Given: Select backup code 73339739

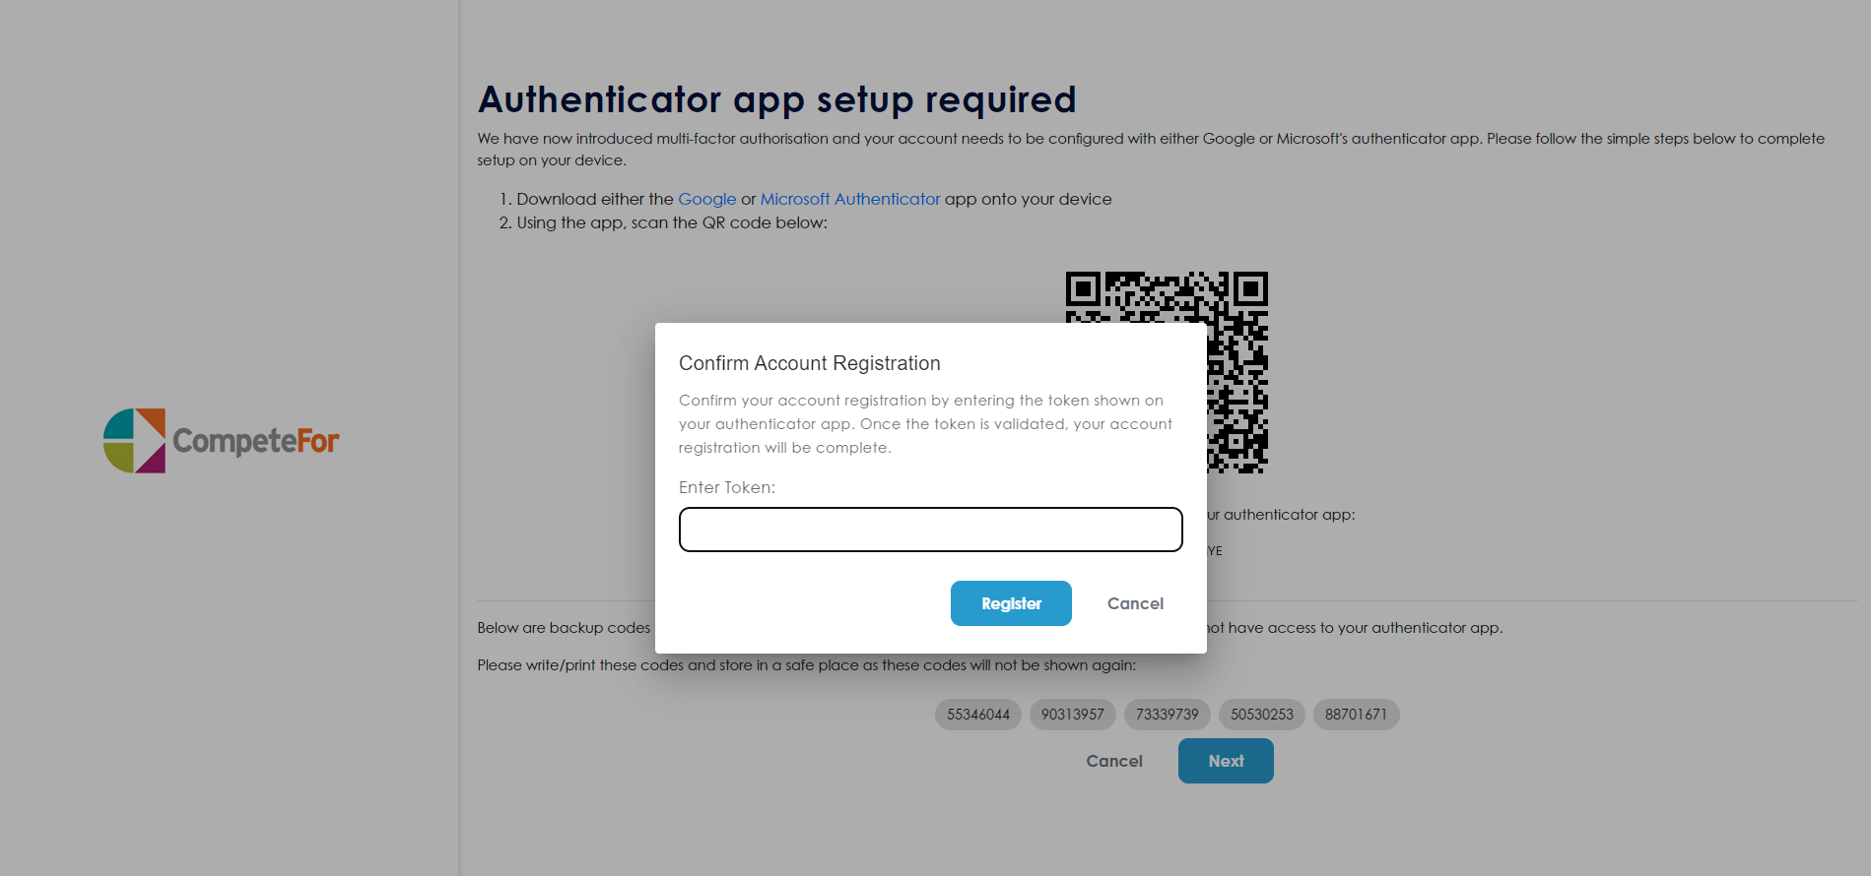Looking at the screenshot, I should click(x=1168, y=715).
